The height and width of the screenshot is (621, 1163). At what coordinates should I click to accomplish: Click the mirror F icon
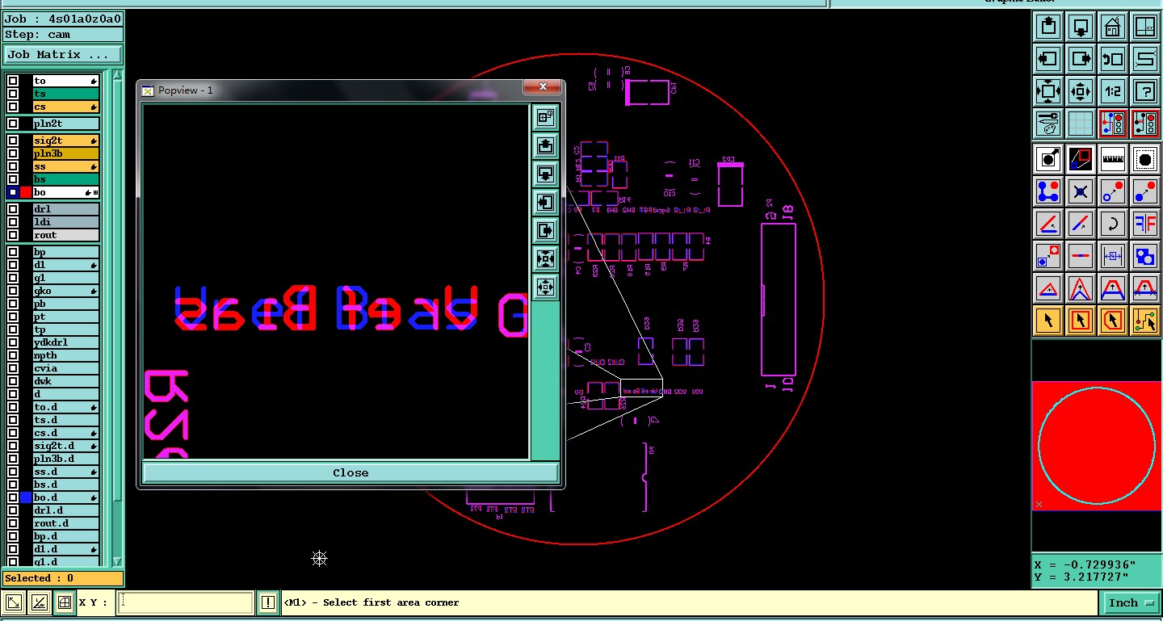1145,224
